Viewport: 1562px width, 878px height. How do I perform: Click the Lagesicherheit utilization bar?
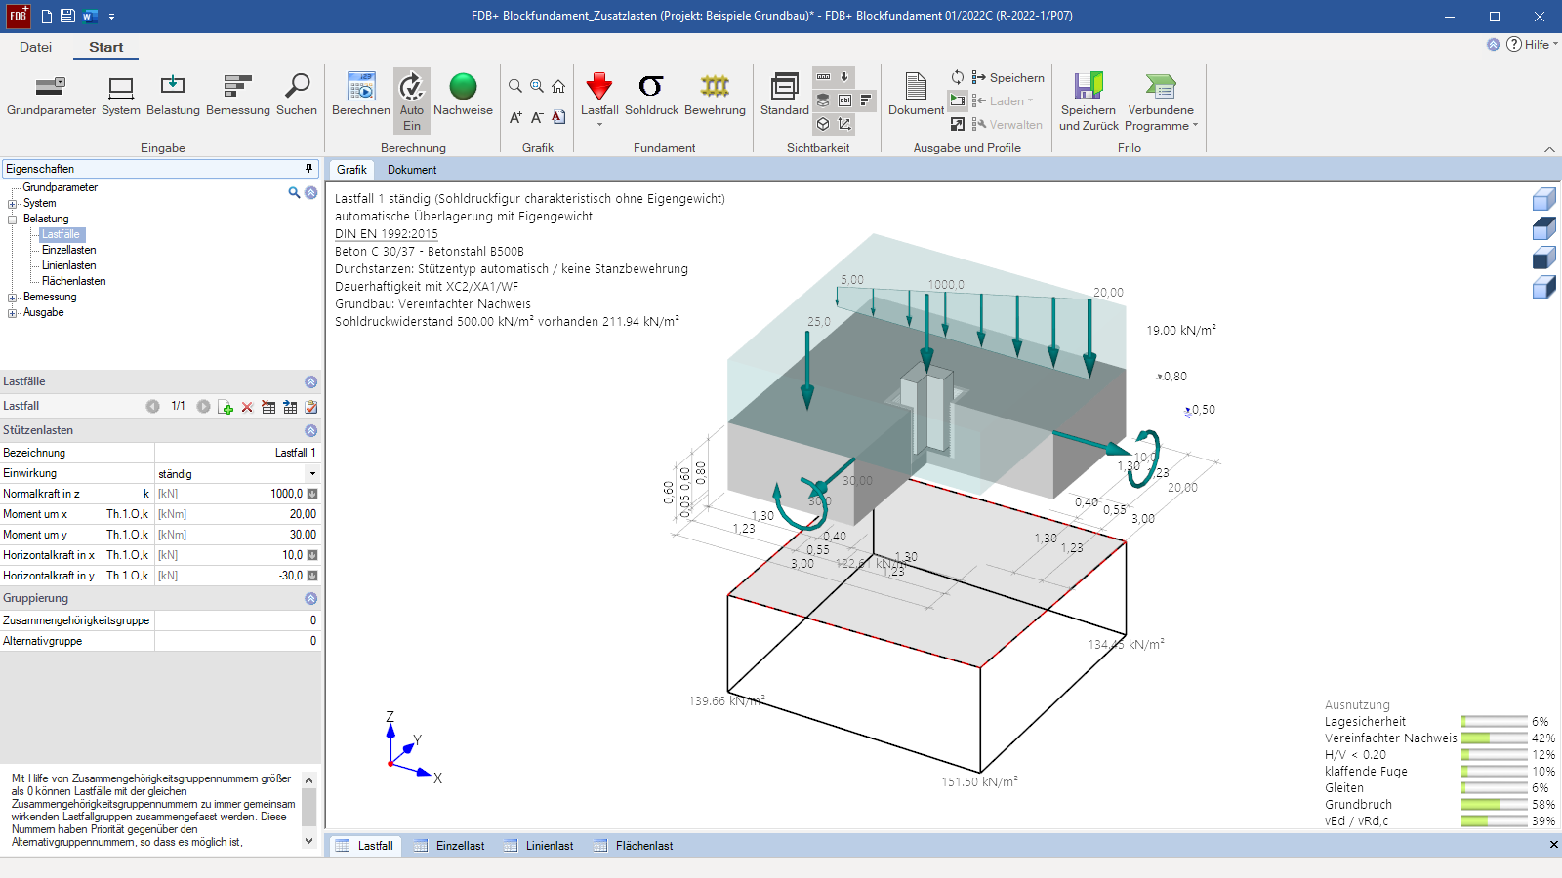click(x=1494, y=722)
